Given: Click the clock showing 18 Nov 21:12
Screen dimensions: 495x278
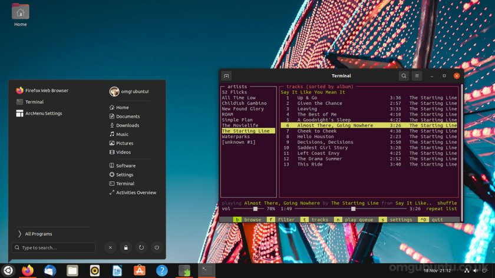Looking at the screenshot, I should point(437,270).
